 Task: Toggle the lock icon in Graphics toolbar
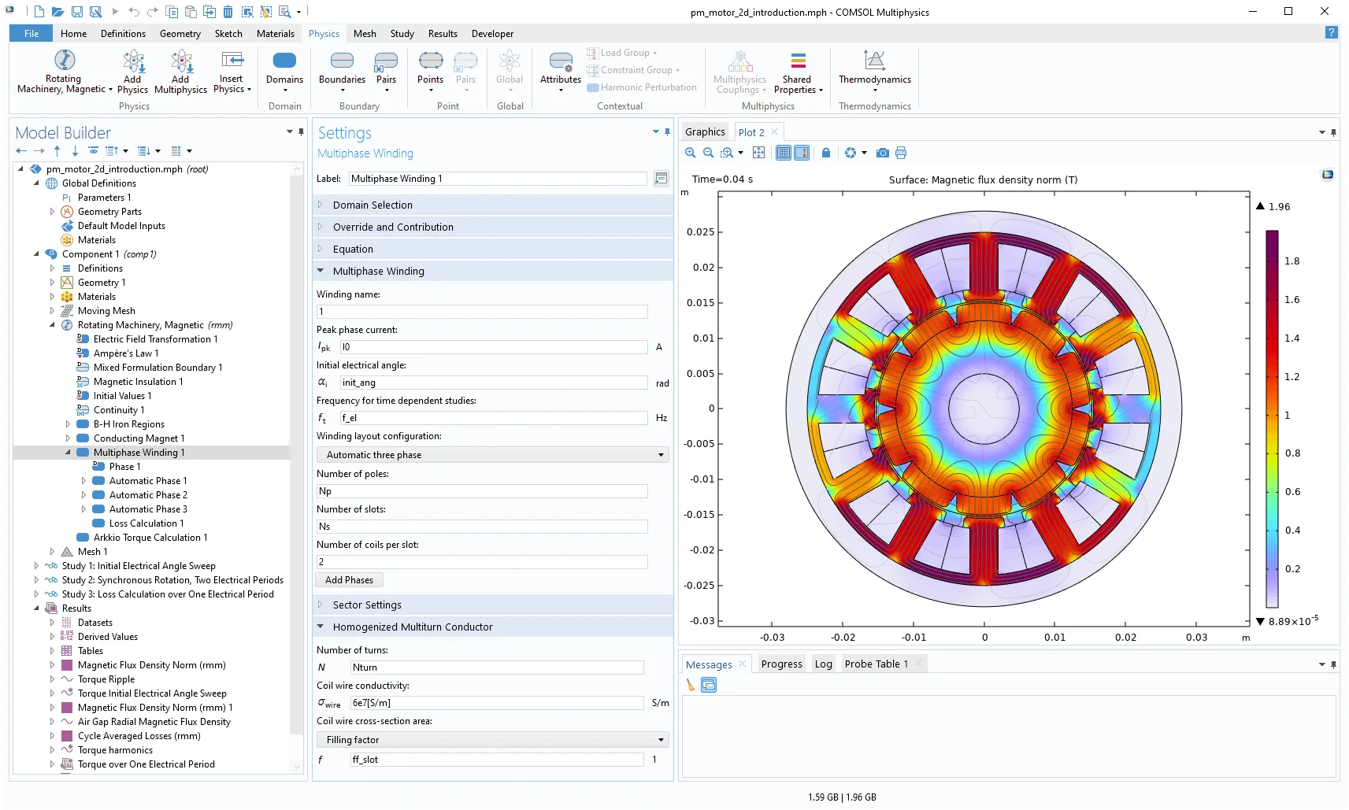click(825, 153)
